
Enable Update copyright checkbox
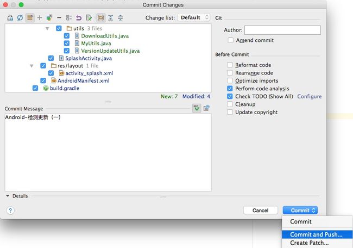(x=230, y=112)
